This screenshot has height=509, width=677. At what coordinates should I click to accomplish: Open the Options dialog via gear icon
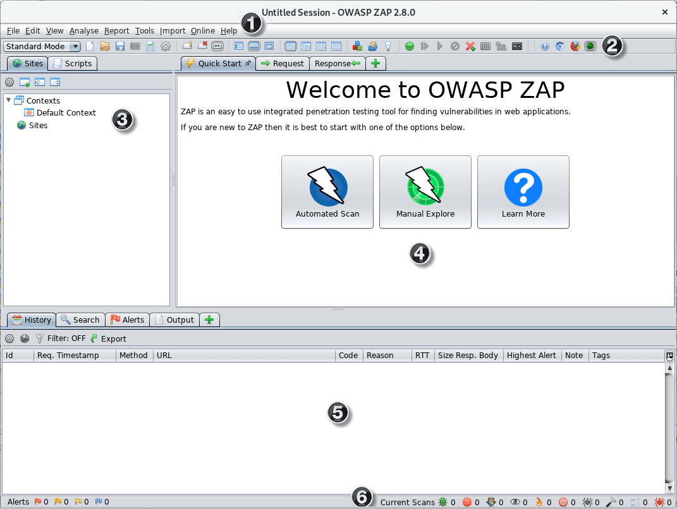tap(165, 45)
